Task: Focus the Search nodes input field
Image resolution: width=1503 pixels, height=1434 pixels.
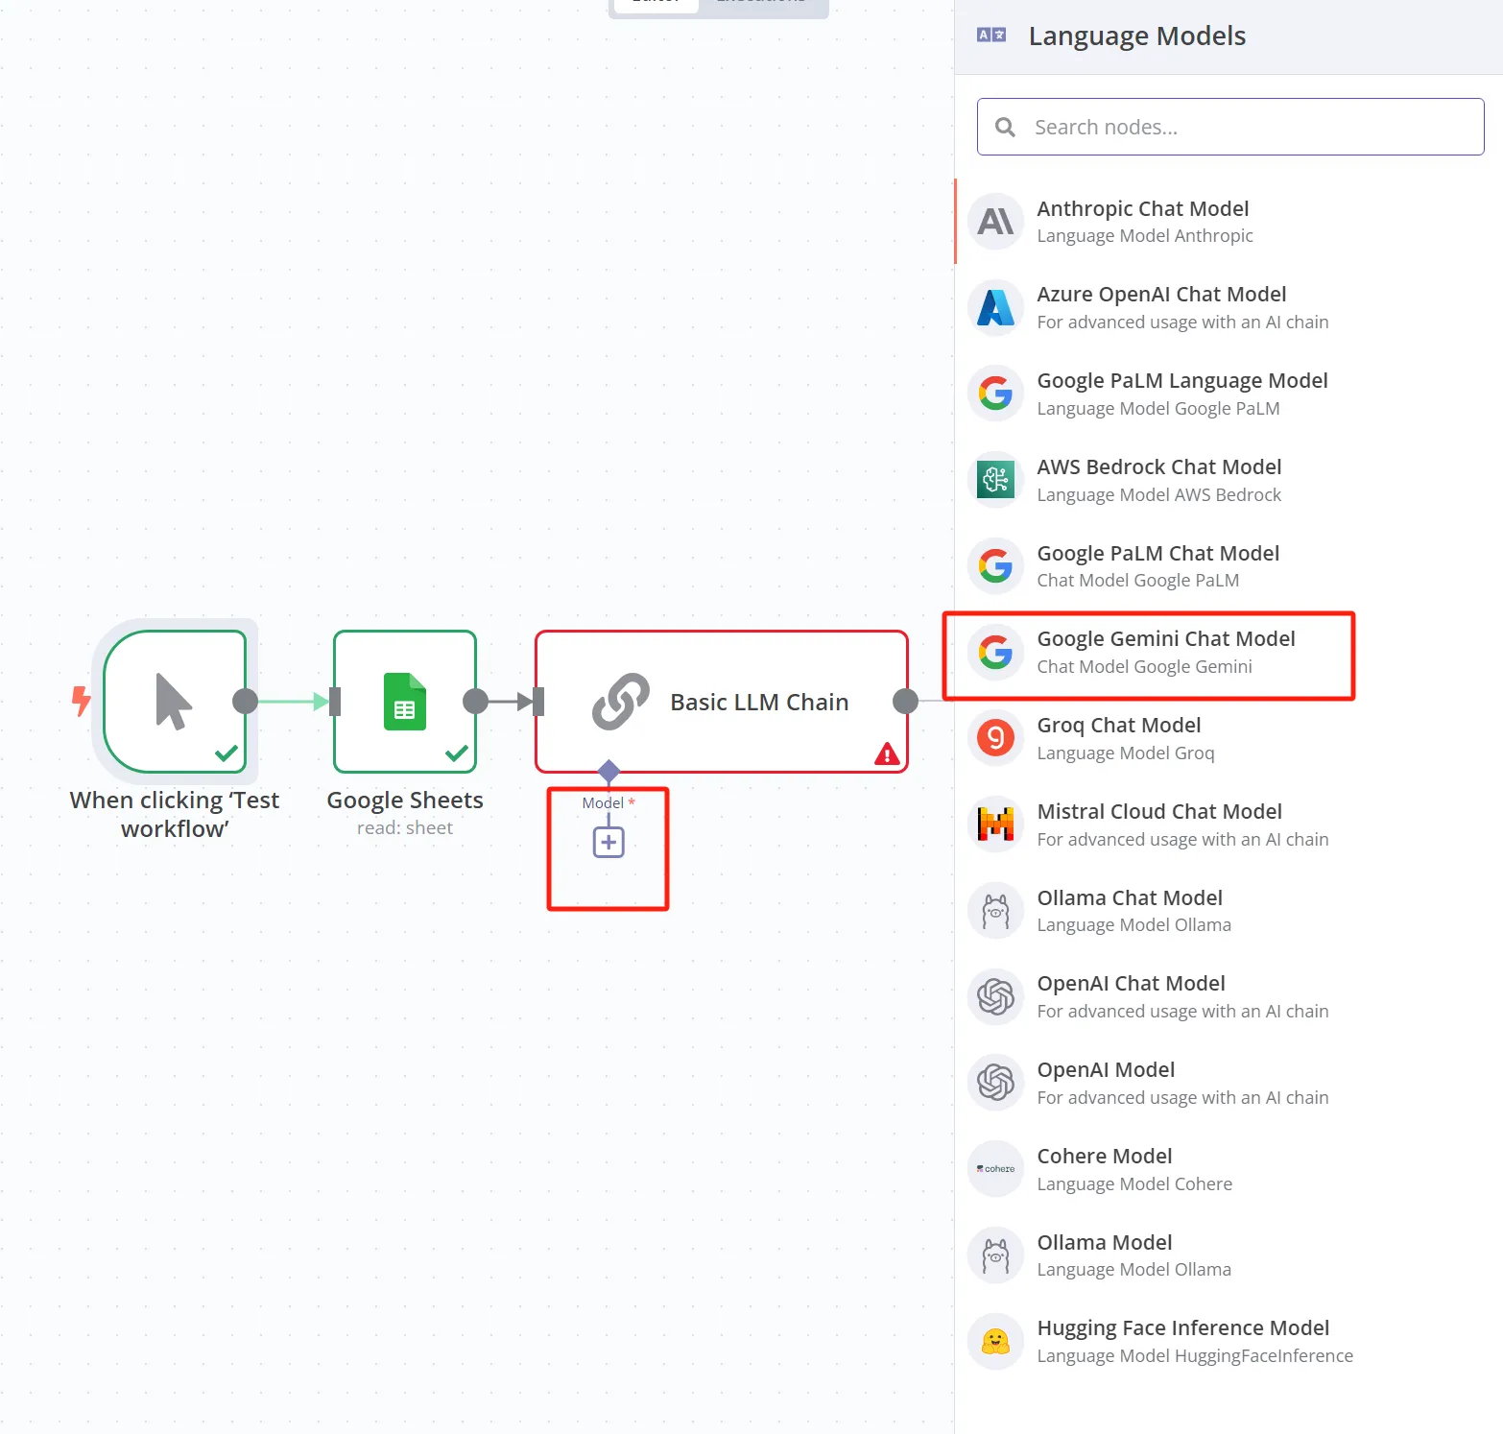Action: click(1230, 127)
